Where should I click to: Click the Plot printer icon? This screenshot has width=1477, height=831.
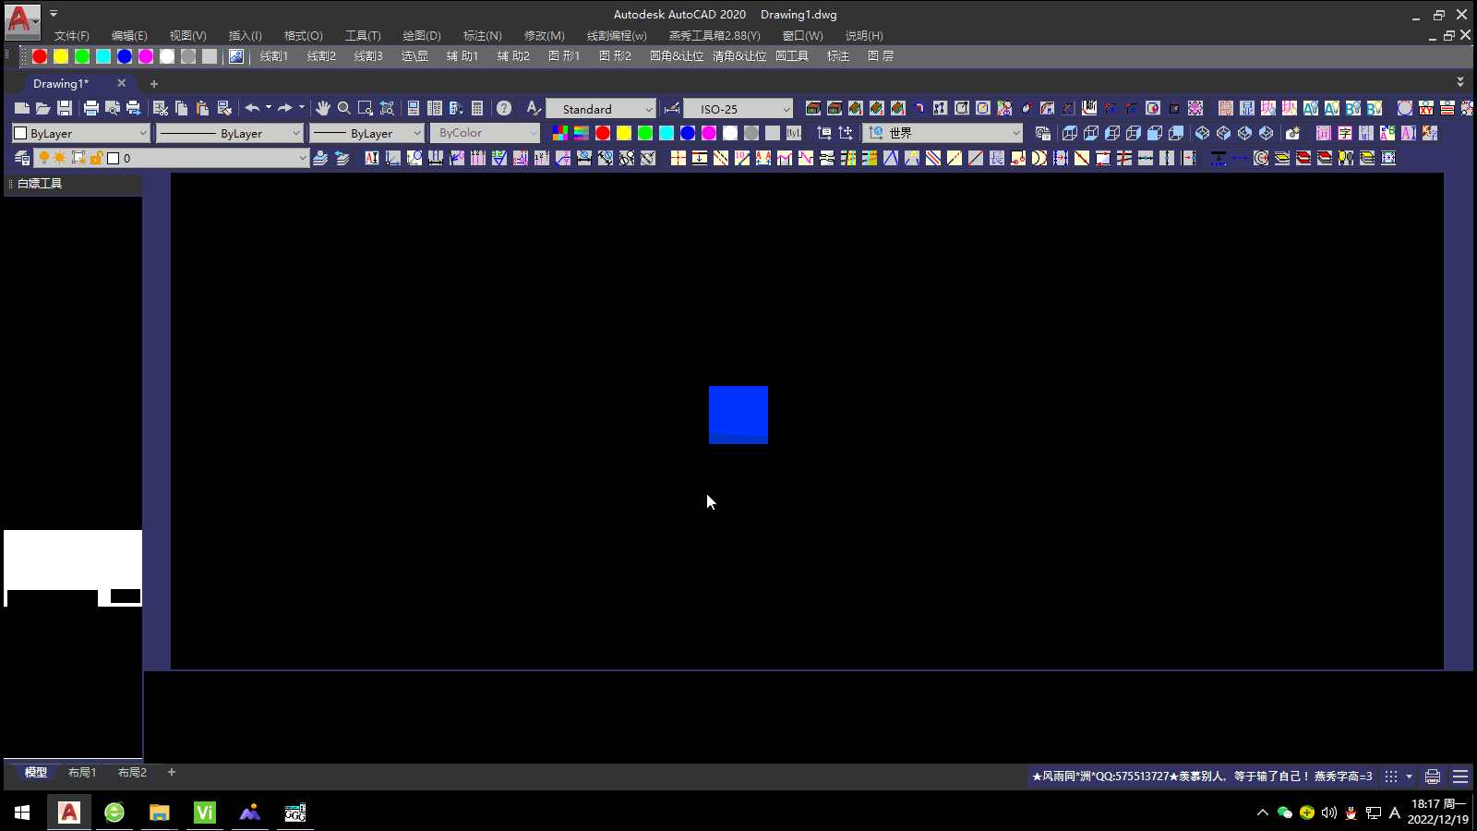[91, 108]
